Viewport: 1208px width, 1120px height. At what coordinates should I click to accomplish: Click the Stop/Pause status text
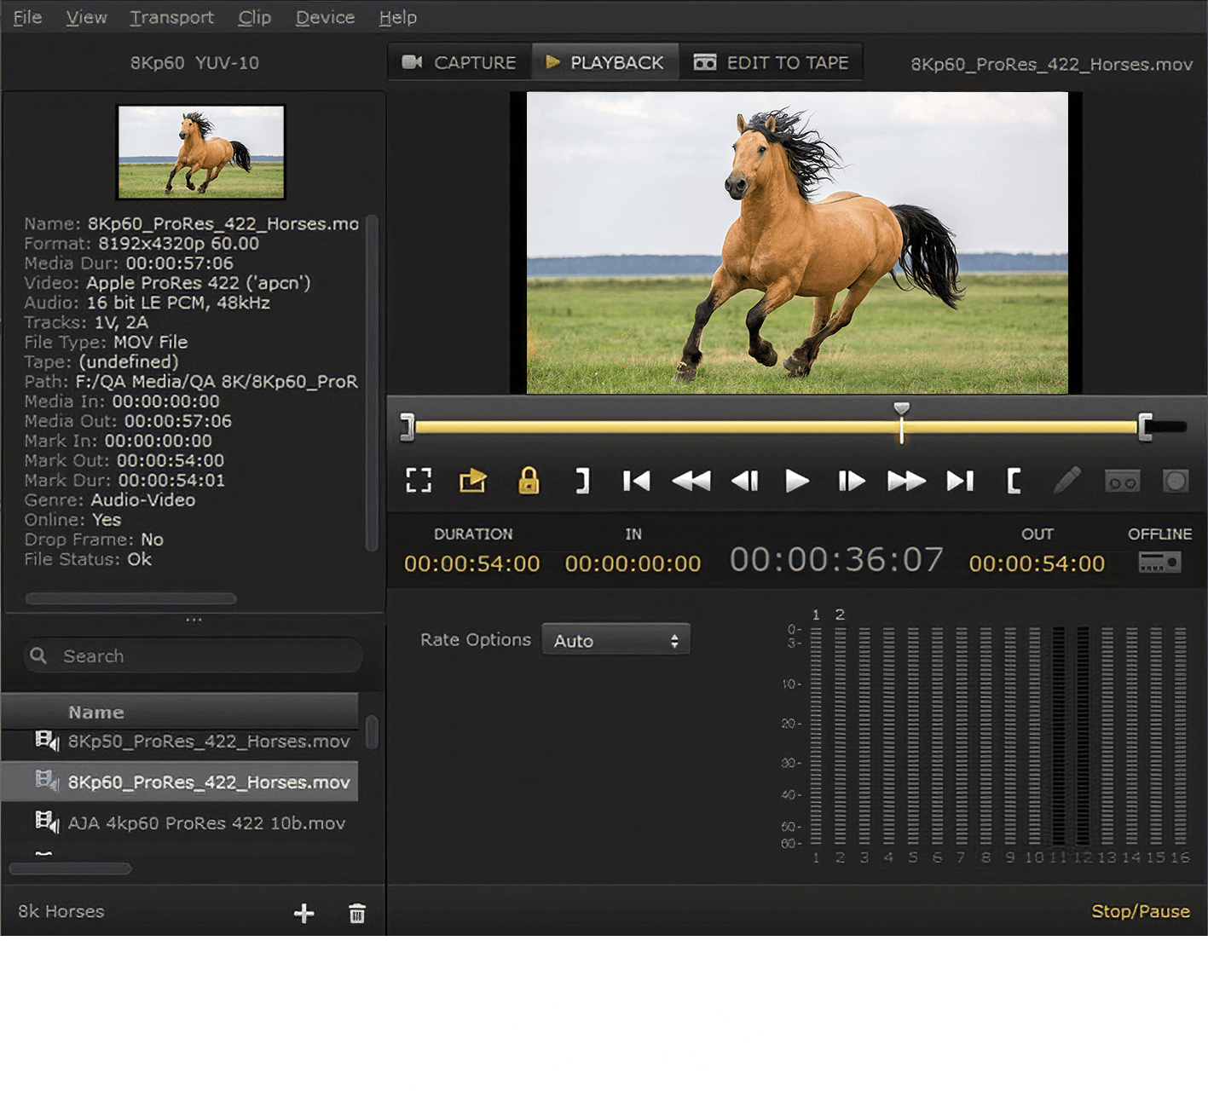tap(1140, 911)
